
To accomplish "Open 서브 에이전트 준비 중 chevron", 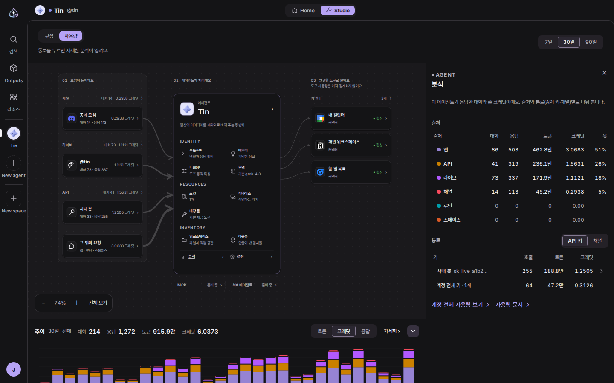I will click(276, 285).
